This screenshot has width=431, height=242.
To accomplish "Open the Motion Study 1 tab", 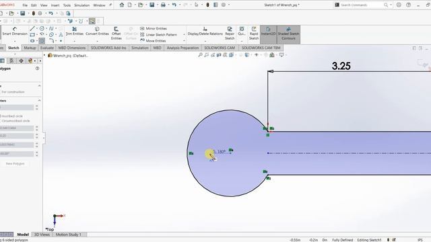I will pyautogui.click(x=69, y=235).
